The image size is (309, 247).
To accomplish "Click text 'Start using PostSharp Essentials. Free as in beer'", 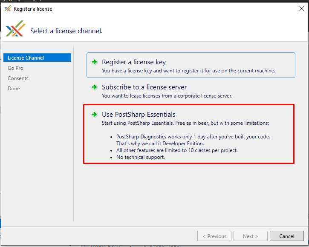I will click(x=155, y=123).
